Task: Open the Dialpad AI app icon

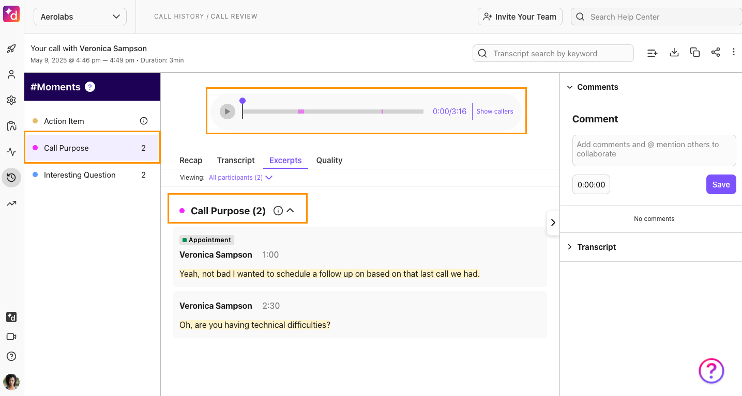Action: 11,317
